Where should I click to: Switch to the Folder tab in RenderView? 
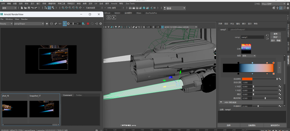tap(79, 95)
